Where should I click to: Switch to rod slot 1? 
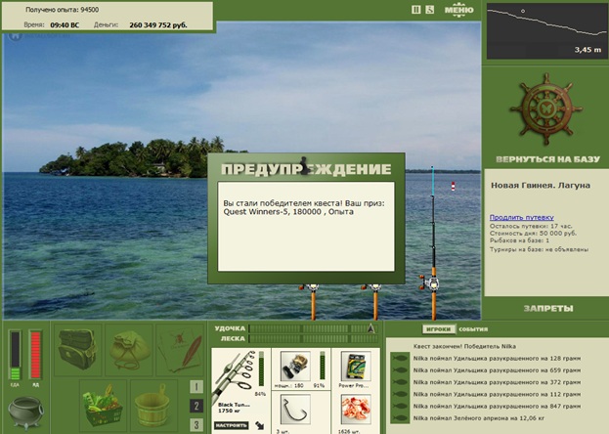pyautogui.click(x=196, y=387)
